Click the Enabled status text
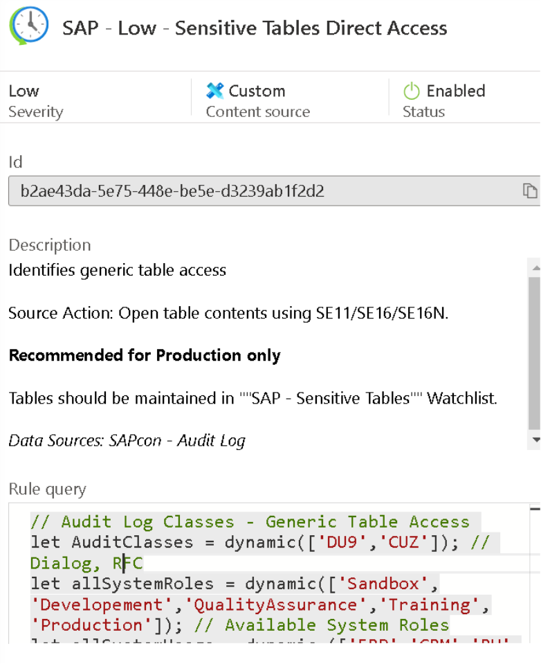Screen dimensions: 541x664 point(455,91)
